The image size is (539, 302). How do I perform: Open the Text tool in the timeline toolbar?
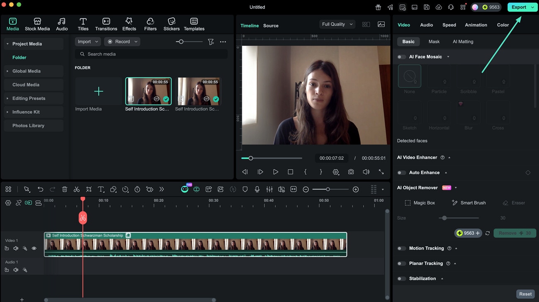(101, 189)
